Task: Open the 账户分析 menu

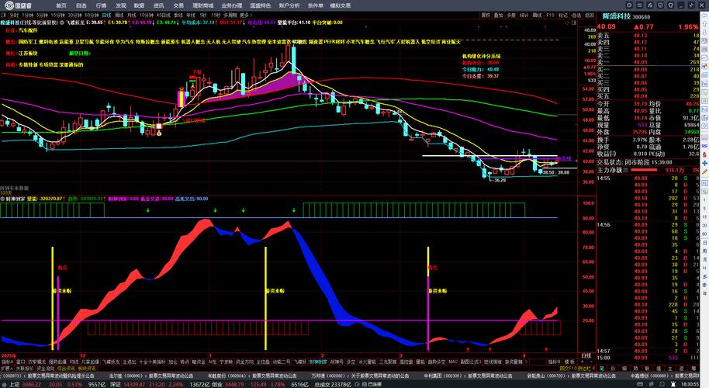Action: point(289,5)
